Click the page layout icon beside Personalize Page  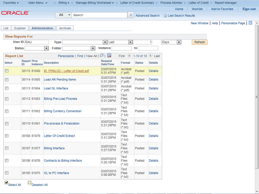tap(250, 23)
